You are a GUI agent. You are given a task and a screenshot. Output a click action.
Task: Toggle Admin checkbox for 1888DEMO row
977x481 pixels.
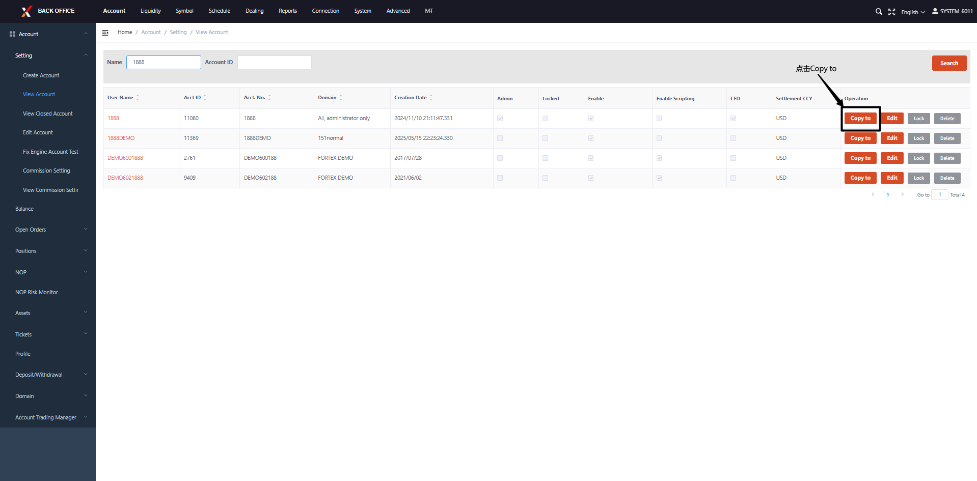click(x=500, y=138)
